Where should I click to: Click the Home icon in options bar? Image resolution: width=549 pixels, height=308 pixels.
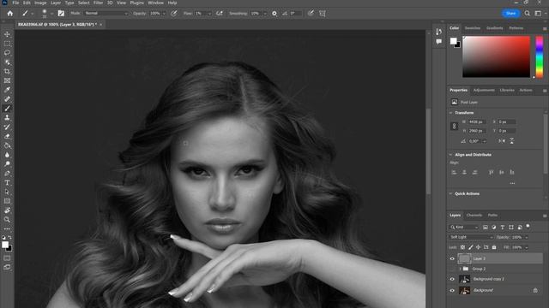[x=9, y=14]
